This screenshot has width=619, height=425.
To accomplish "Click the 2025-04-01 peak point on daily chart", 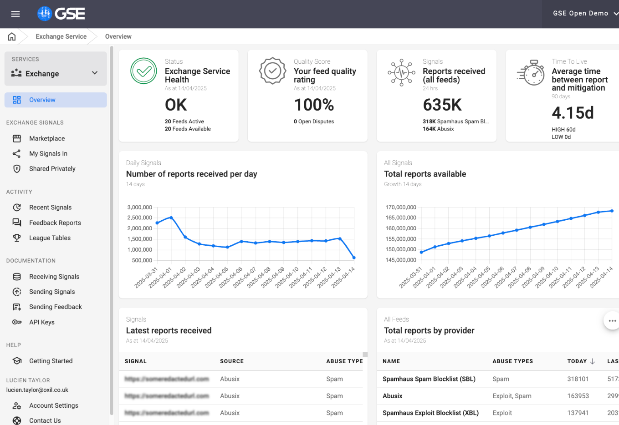I will 171,218.
